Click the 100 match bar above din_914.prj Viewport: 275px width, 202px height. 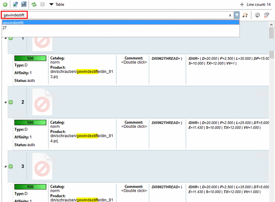(30, 122)
